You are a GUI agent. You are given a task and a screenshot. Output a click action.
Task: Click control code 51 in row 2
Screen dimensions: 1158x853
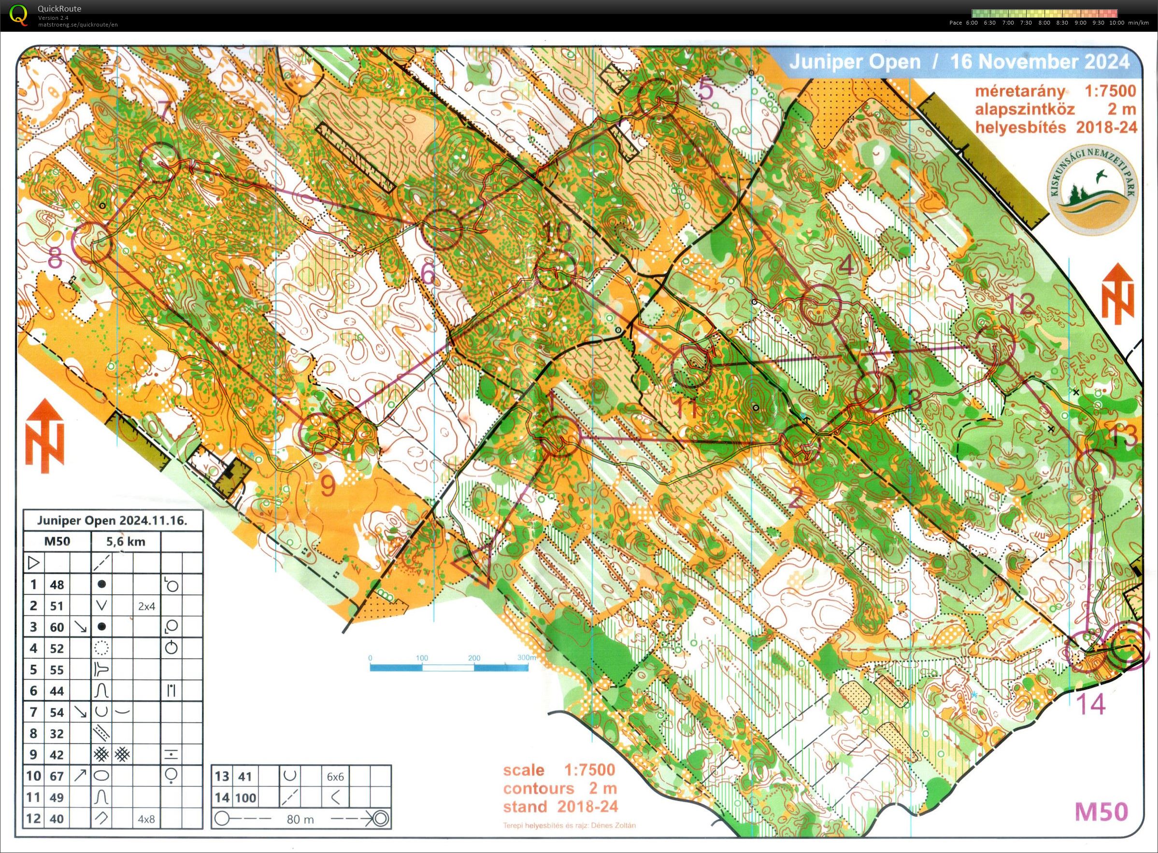click(x=57, y=606)
